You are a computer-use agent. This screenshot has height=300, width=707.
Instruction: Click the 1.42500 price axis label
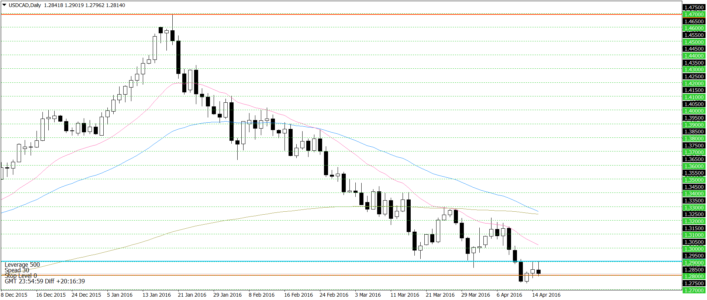coord(694,76)
